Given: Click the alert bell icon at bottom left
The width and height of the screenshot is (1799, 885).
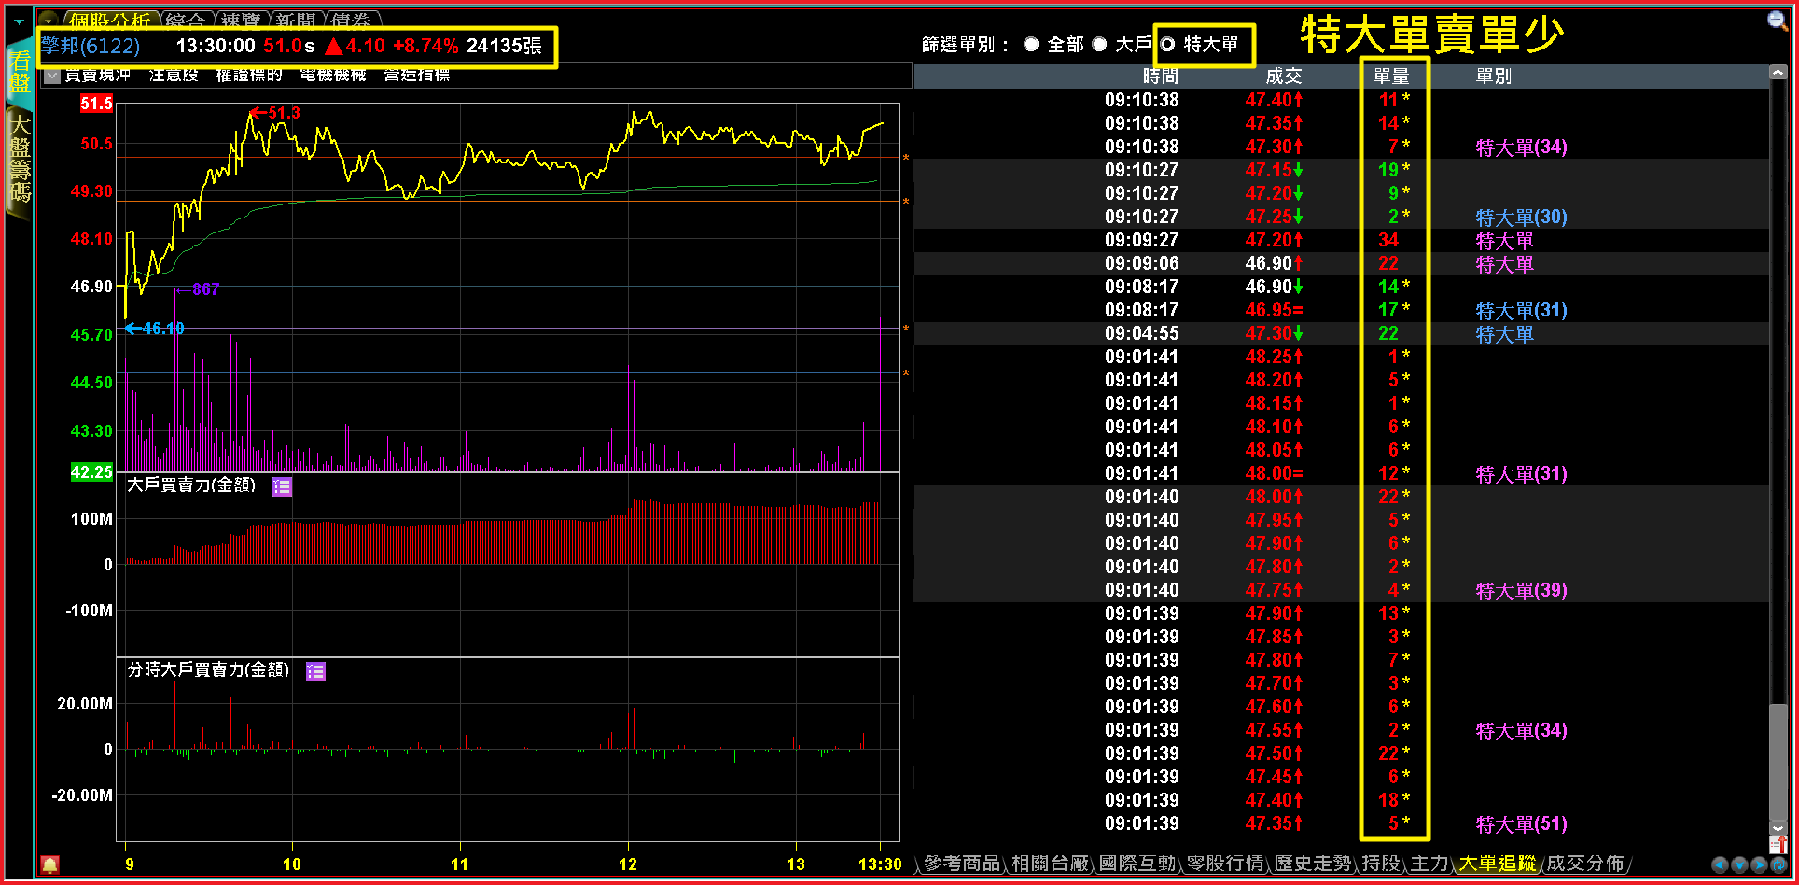Looking at the screenshot, I should click(x=50, y=864).
